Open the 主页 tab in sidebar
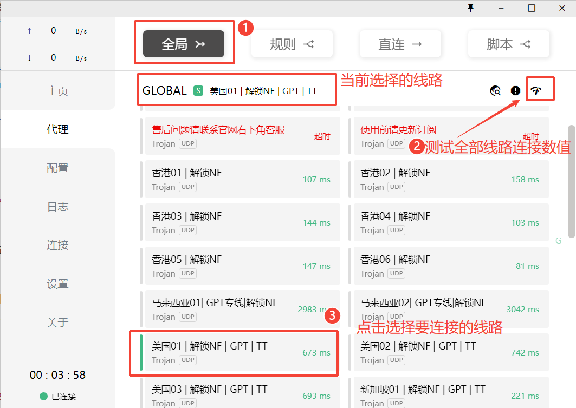576x408 pixels. pos(57,91)
